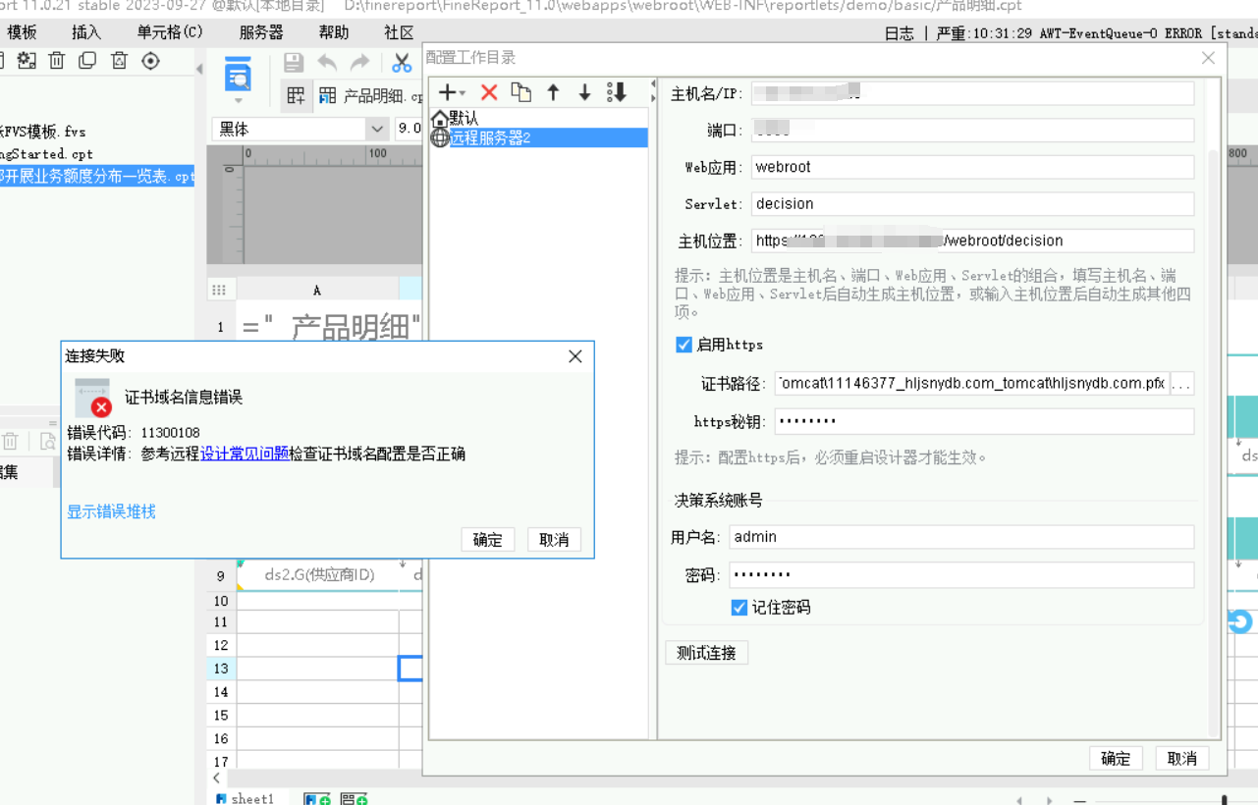Screen dimensions: 1258x805
Task: Click the 测试连接 button
Action: pos(707,653)
